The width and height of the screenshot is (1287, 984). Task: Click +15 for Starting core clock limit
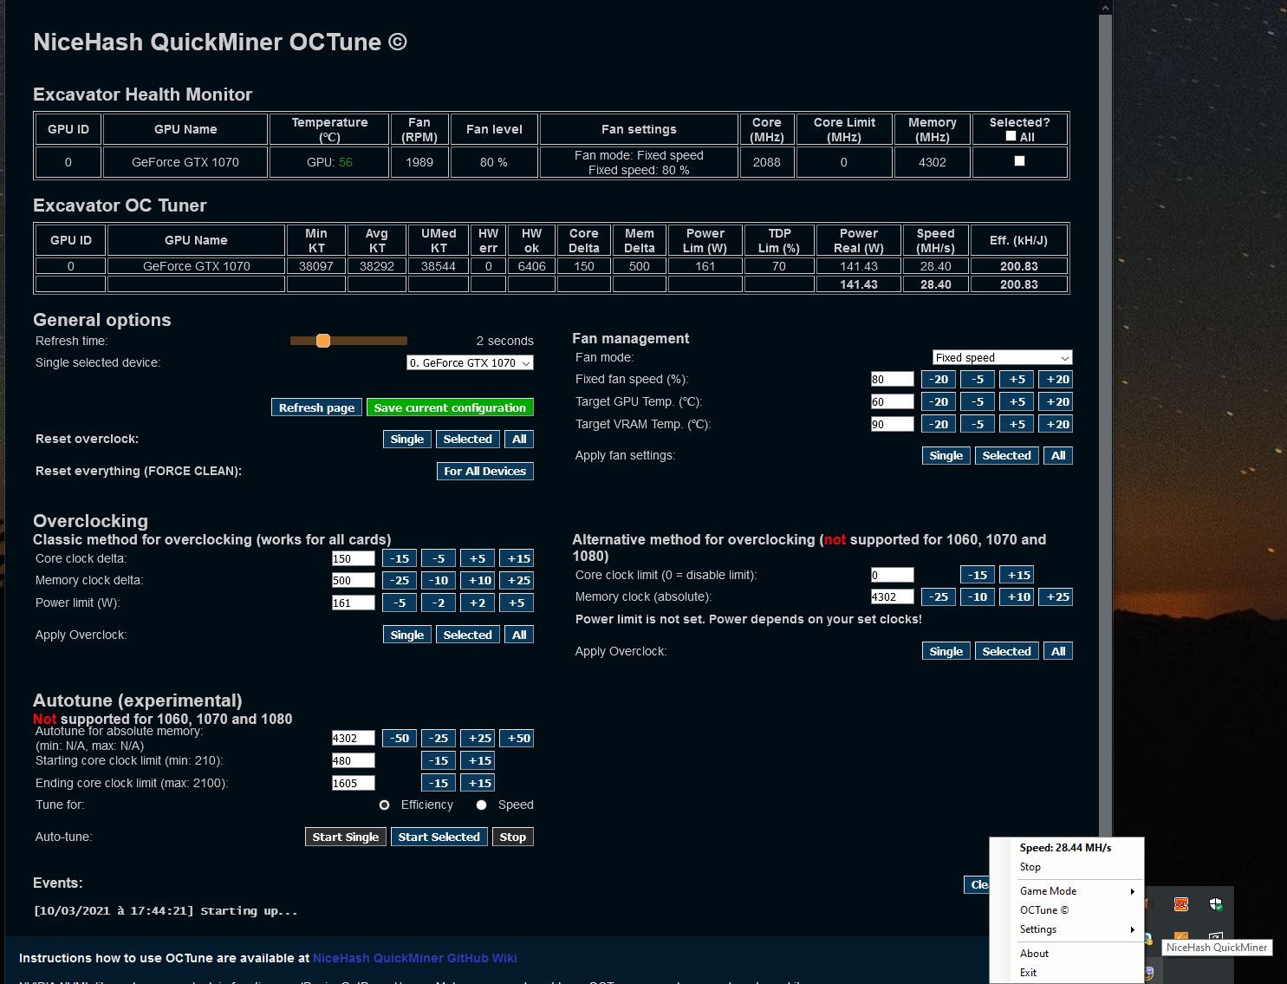tap(479, 760)
